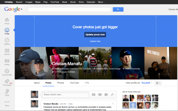Click the Share what's new text field

coord(65,94)
